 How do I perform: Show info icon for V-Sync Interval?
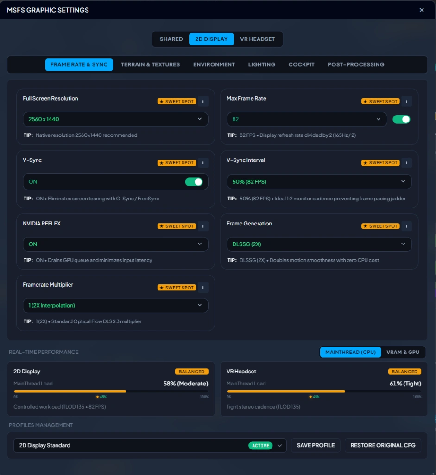pyautogui.click(x=407, y=163)
